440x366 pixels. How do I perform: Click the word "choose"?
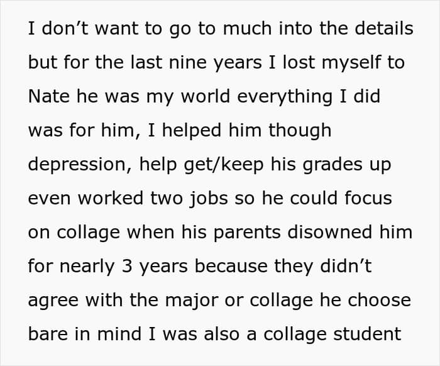[380, 300]
